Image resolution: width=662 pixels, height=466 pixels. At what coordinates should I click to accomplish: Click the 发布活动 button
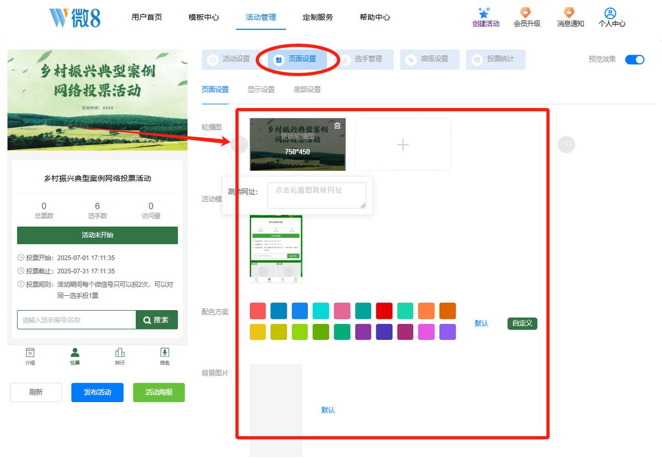[x=97, y=392]
